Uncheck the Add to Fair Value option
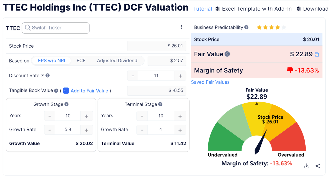This screenshot has width=329, height=181. coord(66,91)
